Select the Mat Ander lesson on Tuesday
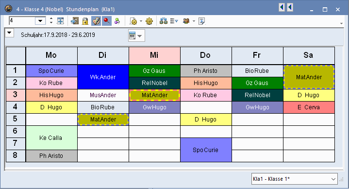 (x=103, y=120)
